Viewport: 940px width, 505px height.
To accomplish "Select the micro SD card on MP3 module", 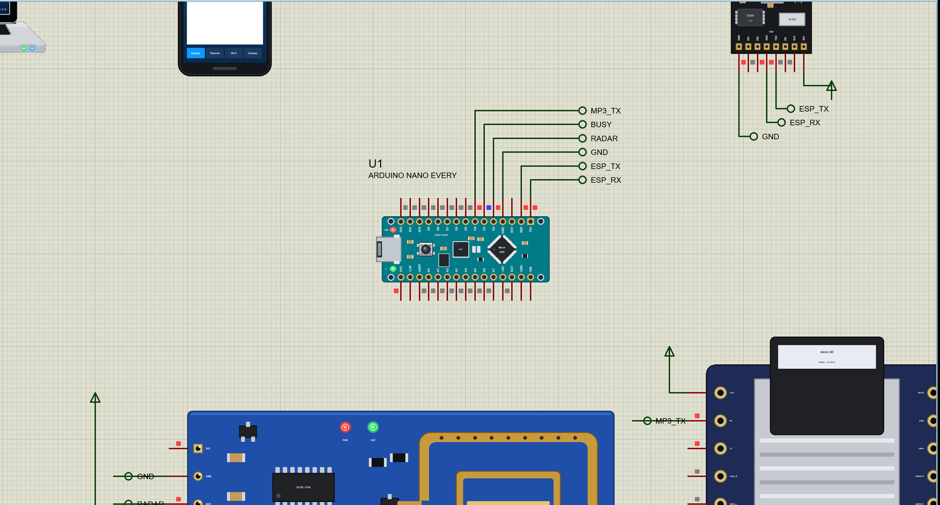I will 827,385.
